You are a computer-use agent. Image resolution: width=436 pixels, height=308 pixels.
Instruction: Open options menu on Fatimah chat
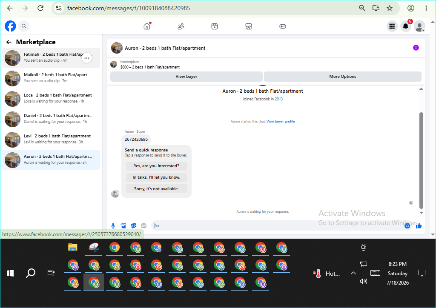click(x=87, y=58)
